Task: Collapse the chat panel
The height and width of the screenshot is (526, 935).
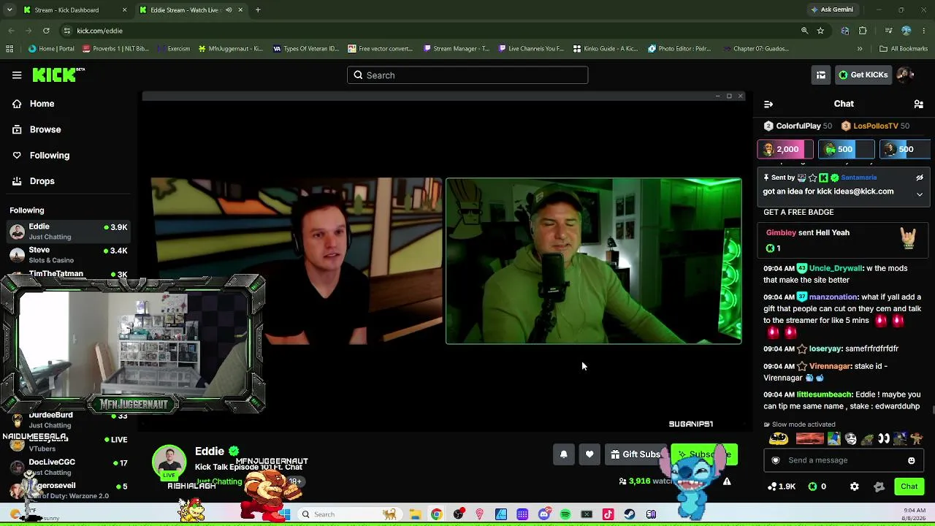Action: pos(768,104)
